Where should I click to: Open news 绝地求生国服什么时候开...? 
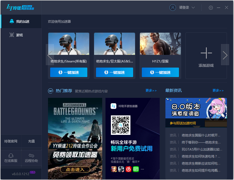click(x=201, y=135)
